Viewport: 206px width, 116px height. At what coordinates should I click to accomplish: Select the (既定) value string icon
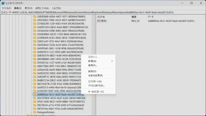click(x=98, y=21)
